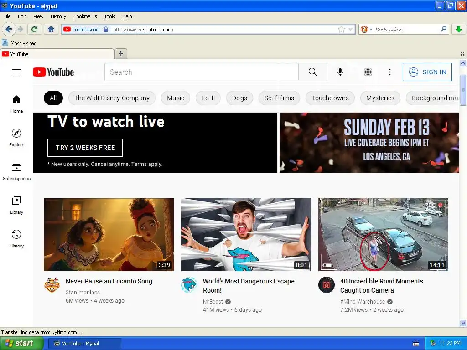Viewport: 467px width, 350px height.
Task: Open the road moments video thumbnail
Action: [x=383, y=235]
